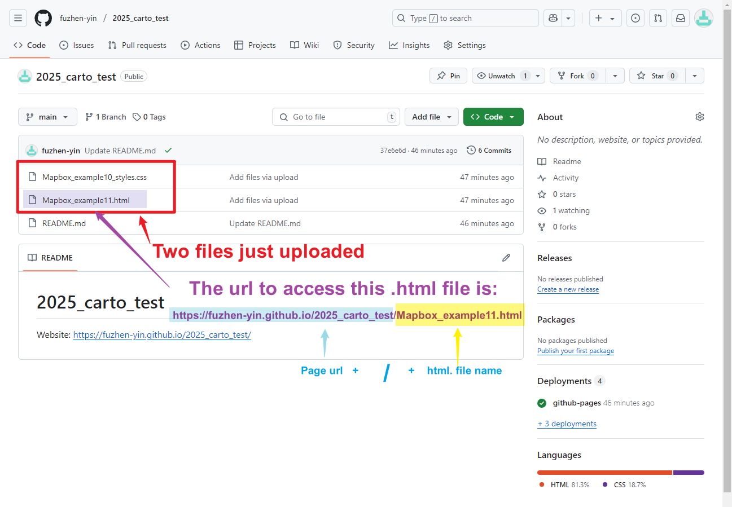Open the + 3 deployments link
Screen dimensions: 732x507
click(x=567, y=424)
